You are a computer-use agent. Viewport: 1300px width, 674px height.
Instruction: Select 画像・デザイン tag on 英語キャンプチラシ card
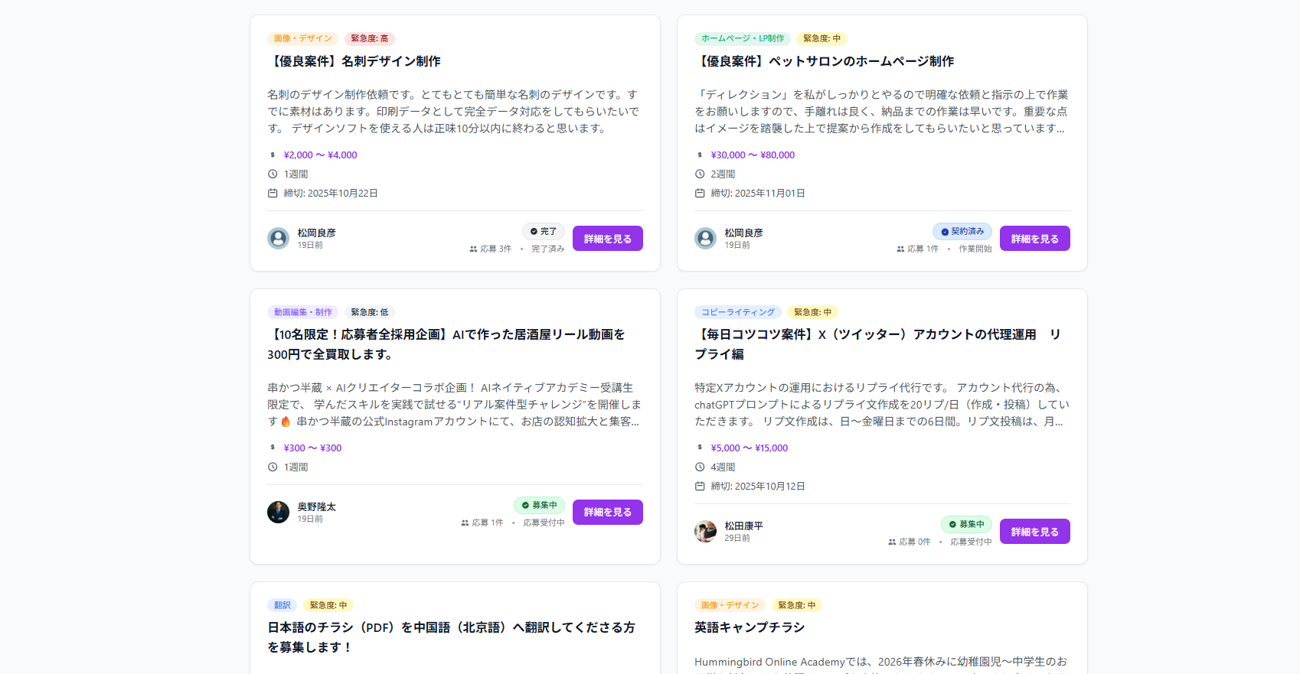tap(730, 605)
